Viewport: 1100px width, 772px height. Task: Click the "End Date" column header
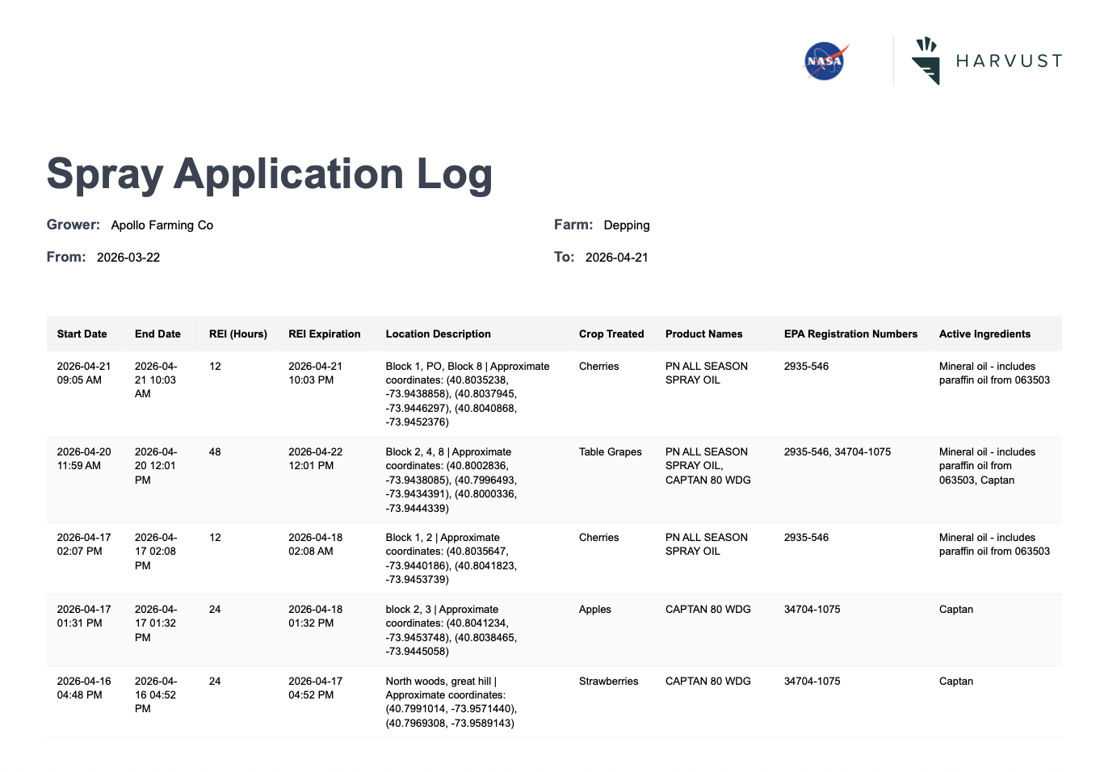click(157, 334)
